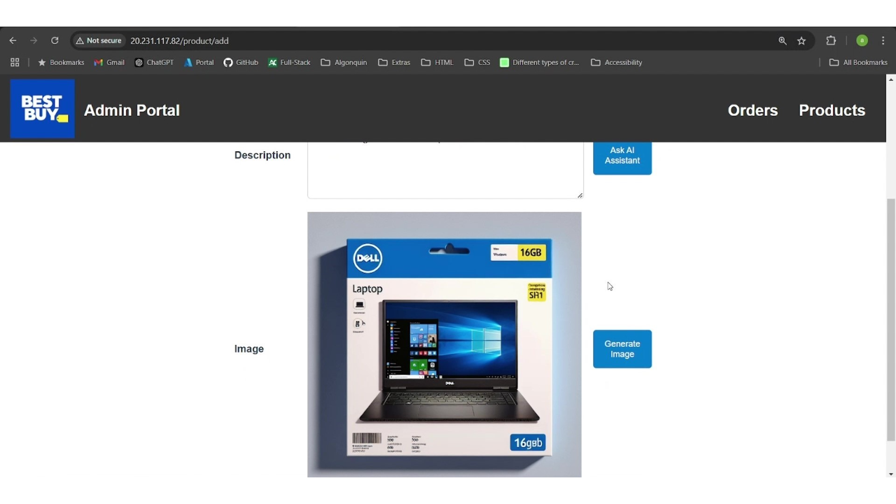896x504 pixels.
Task: Open the GitHub bookmark
Action: (x=241, y=63)
